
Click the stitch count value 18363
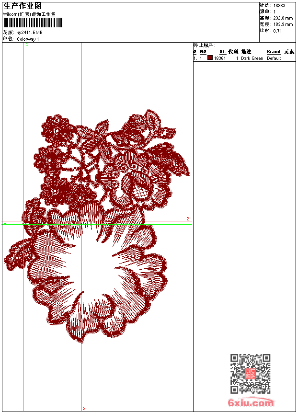(279, 6)
